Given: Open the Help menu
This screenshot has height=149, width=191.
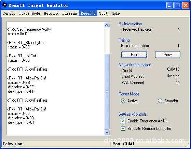Looking at the screenshot, I should [115, 14].
